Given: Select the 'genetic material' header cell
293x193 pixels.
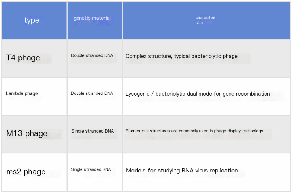Looking at the screenshot, I should [92, 18].
